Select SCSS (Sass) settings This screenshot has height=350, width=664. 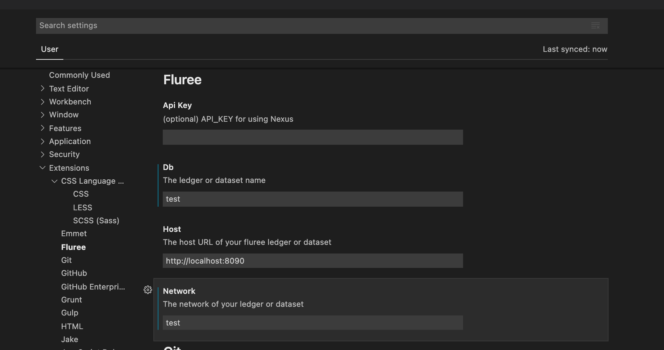[96, 220]
